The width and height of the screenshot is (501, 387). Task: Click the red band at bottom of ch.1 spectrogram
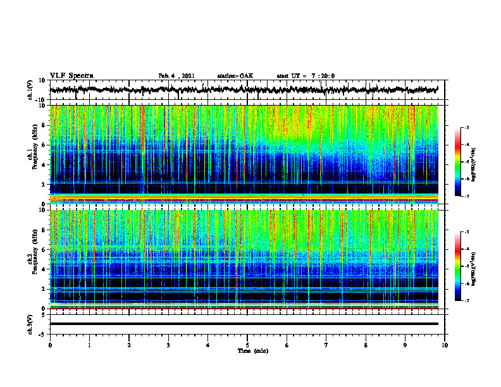(x=244, y=200)
